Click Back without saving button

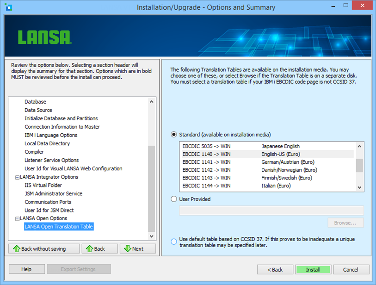[44, 249]
